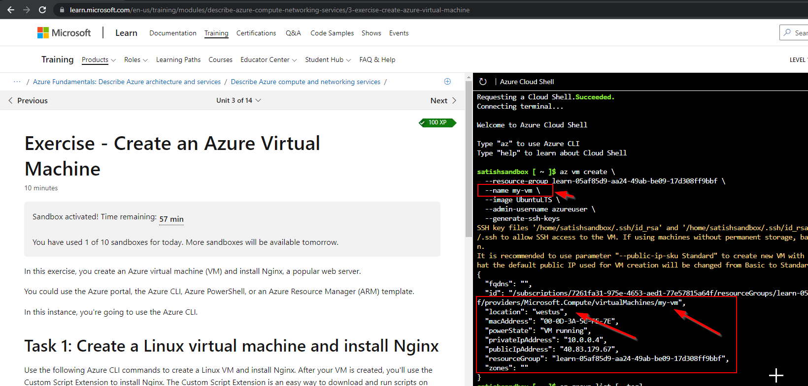The height and width of the screenshot is (386, 808).
Task: Click the privateIpAddress 10.0.0.4 line
Action: (545, 340)
